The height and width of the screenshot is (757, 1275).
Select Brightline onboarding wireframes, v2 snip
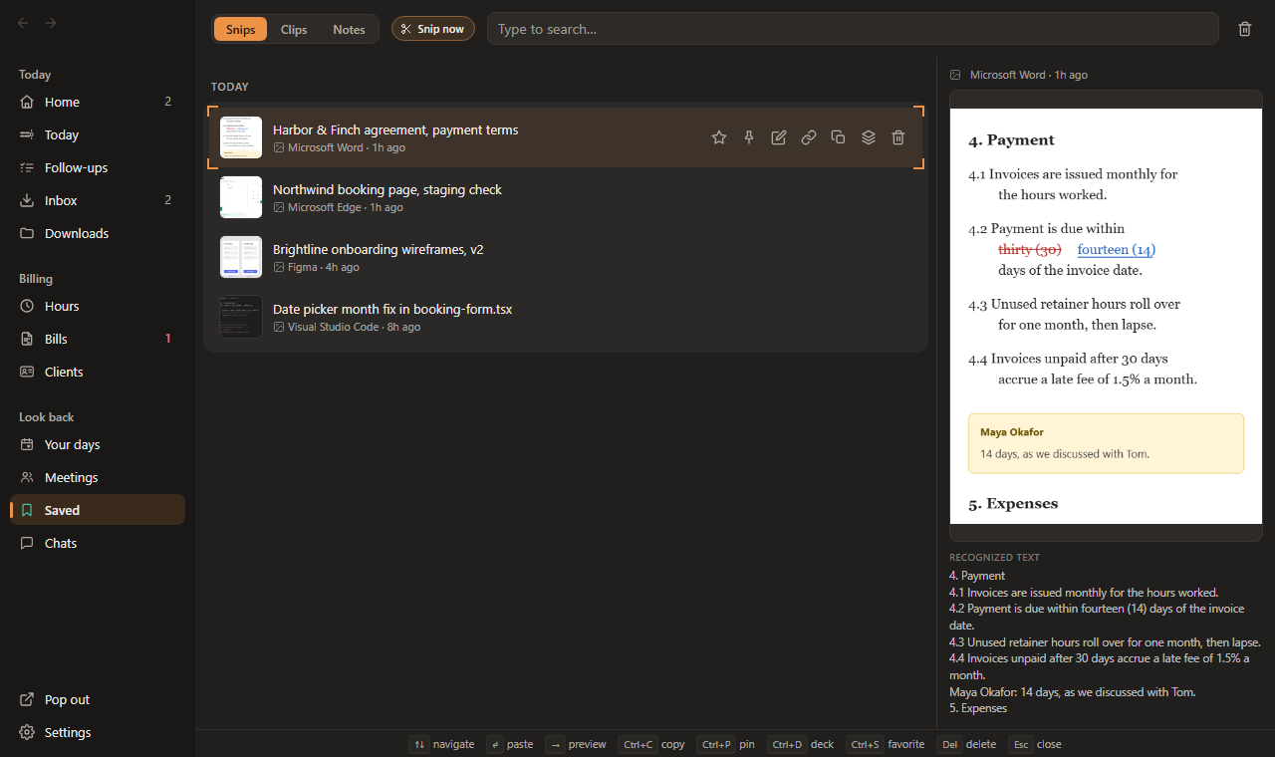[566, 257]
